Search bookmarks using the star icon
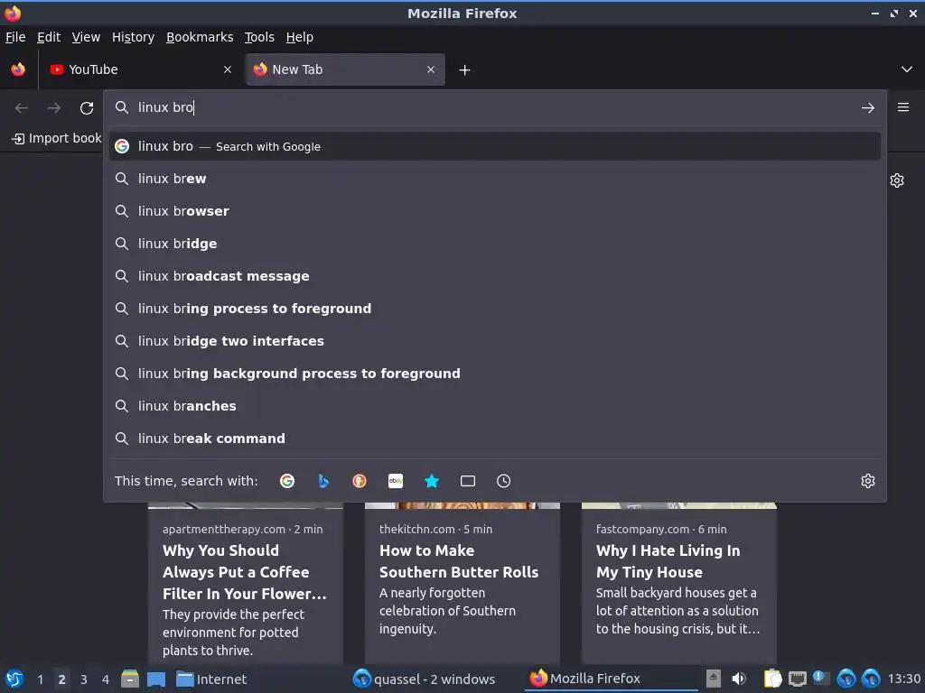The height and width of the screenshot is (693, 925). [x=432, y=481]
